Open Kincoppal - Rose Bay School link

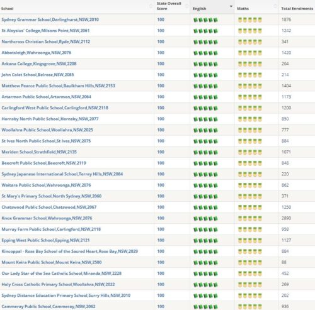pos(70,252)
